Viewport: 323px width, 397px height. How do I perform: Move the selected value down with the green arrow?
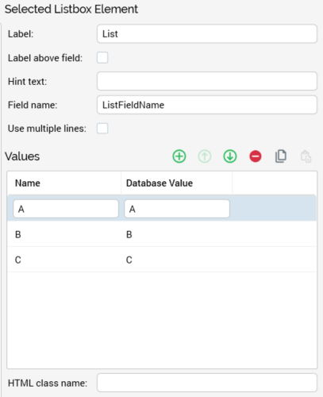pos(230,156)
